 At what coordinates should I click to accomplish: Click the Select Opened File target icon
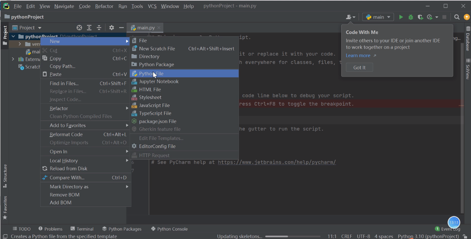pyautogui.click(x=79, y=28)
